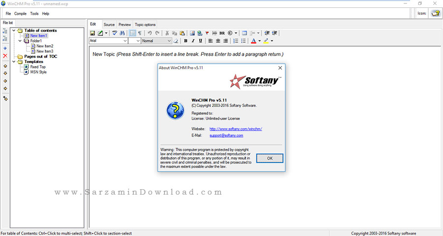This screenshot has width=443, height=236.
Task: Insert line break BR icon
Action: (222, 33)
